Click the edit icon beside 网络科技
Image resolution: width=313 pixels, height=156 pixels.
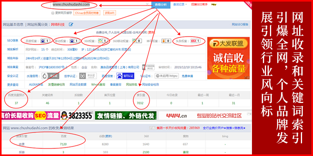[71, 24]
